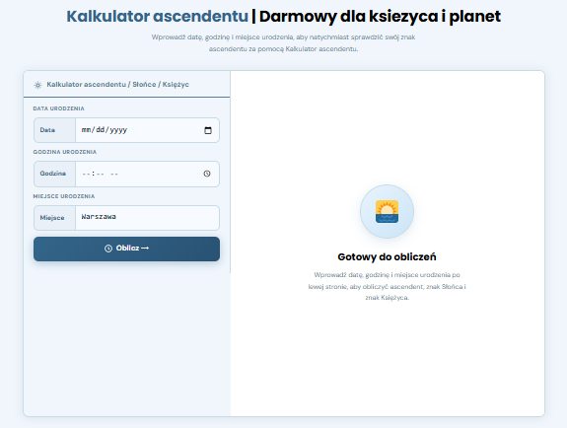
Task: Click the heading text Darmowy dla ksiezyca i planet
Action: click(x=380, y=17)
